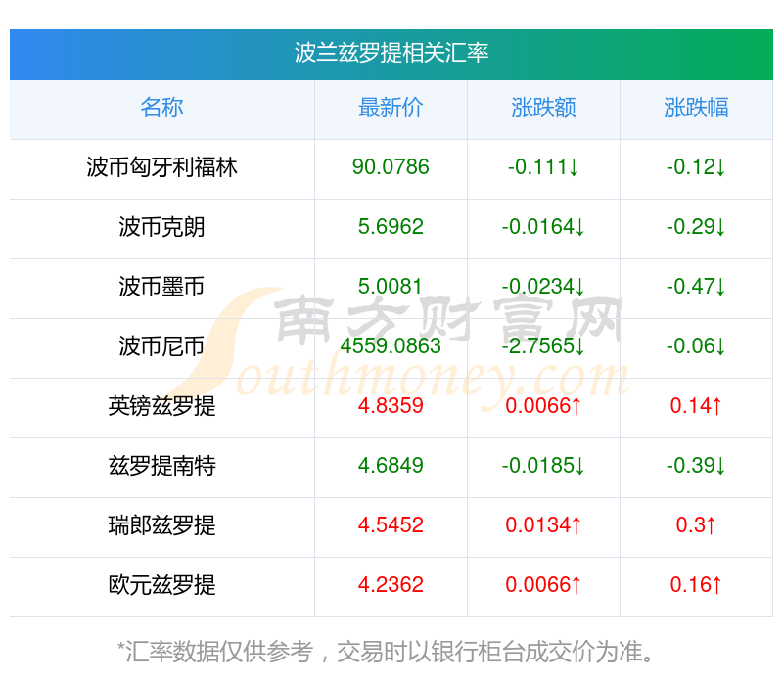Screen dimensions: 783x682
Task: Select the 涨跌幅 column header
Action: (696, 108)
